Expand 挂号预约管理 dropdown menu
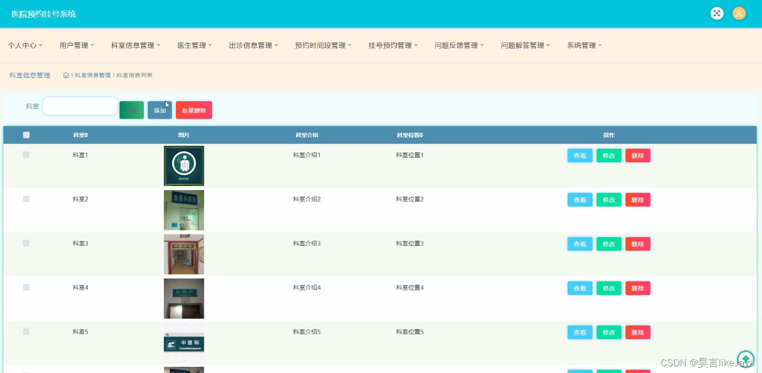762x373 pixels. (393, 45)
